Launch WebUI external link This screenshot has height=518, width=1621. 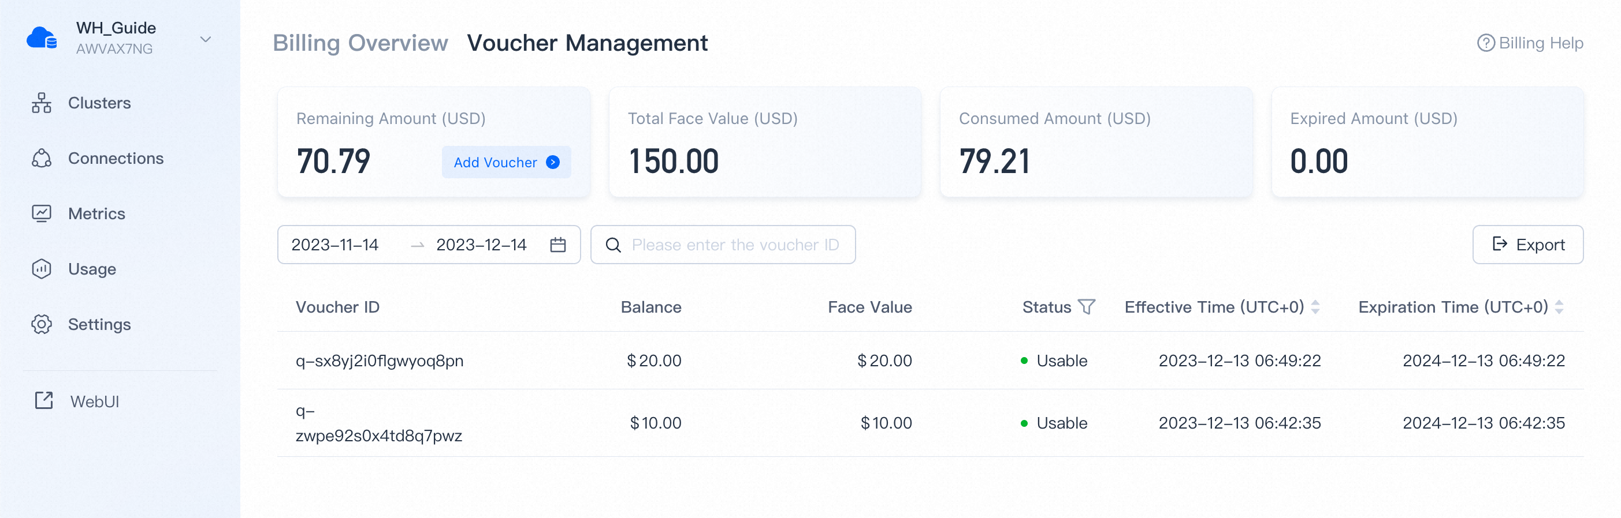(94, 401)
